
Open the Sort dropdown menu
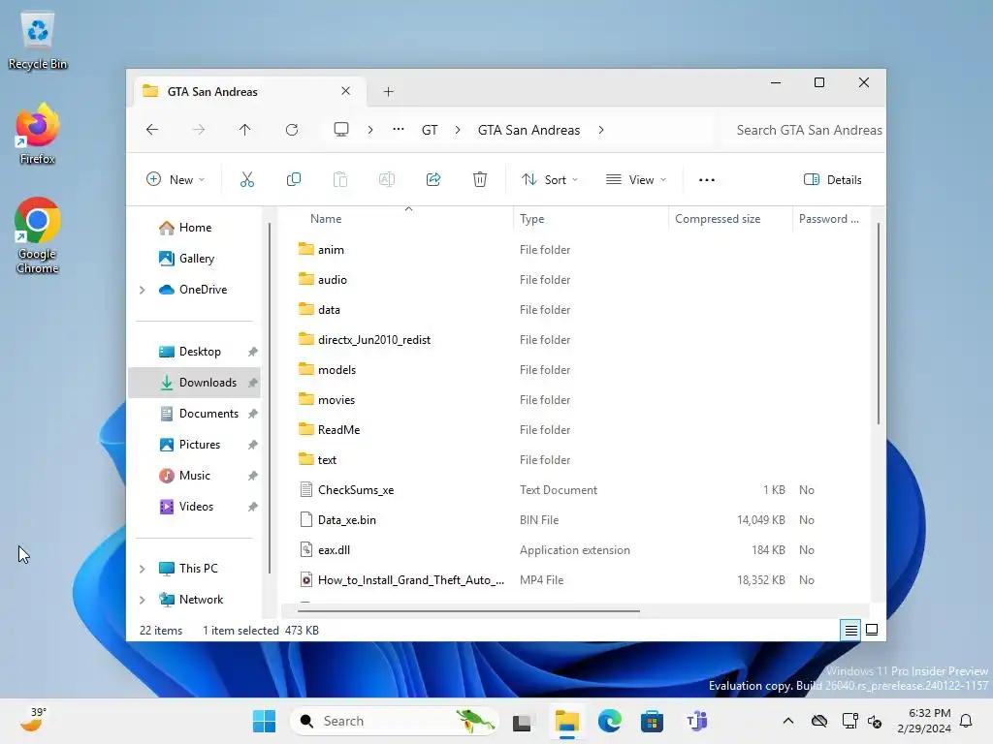pyautogui.click(x=550, y=179)
